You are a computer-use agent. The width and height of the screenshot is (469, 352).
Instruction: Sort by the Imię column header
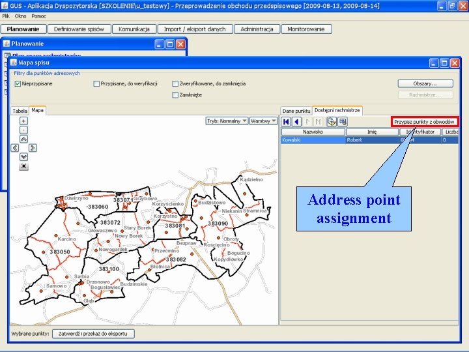click(x=372, y=132)
